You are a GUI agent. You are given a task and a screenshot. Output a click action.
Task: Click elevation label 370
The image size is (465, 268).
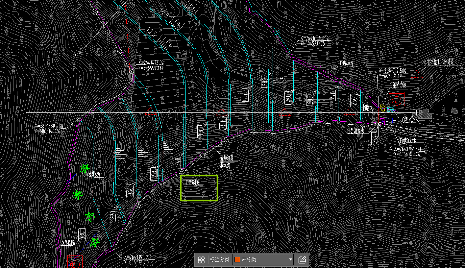112,215
